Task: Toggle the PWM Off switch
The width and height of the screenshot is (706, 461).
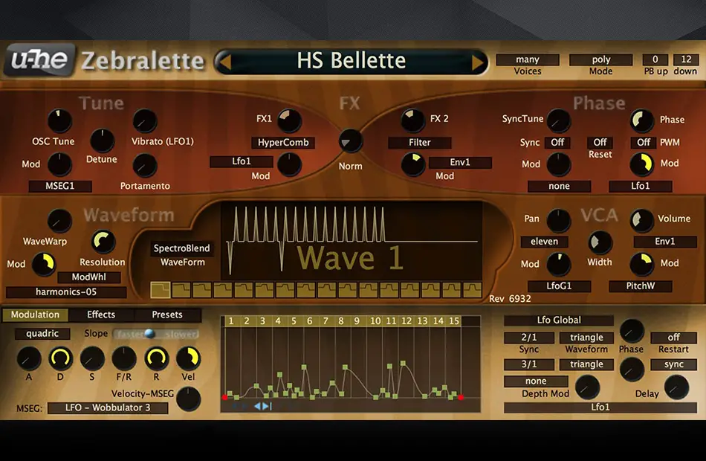Action: [644, 143]
